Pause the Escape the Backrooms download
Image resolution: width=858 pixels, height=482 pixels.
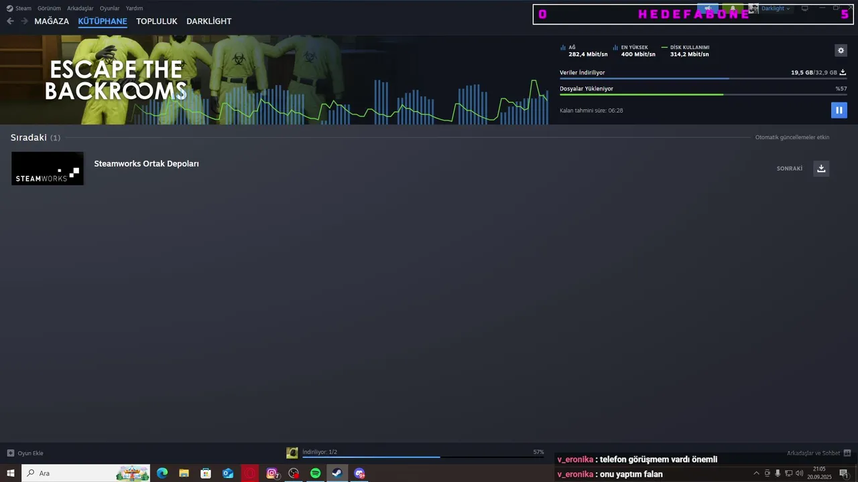pyautogui.click(x=839, y=110)
